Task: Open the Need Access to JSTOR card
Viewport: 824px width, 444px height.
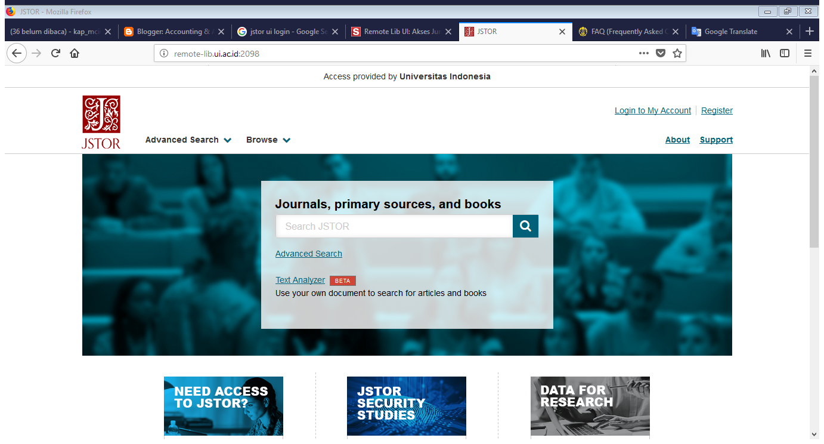Action: 224,406
